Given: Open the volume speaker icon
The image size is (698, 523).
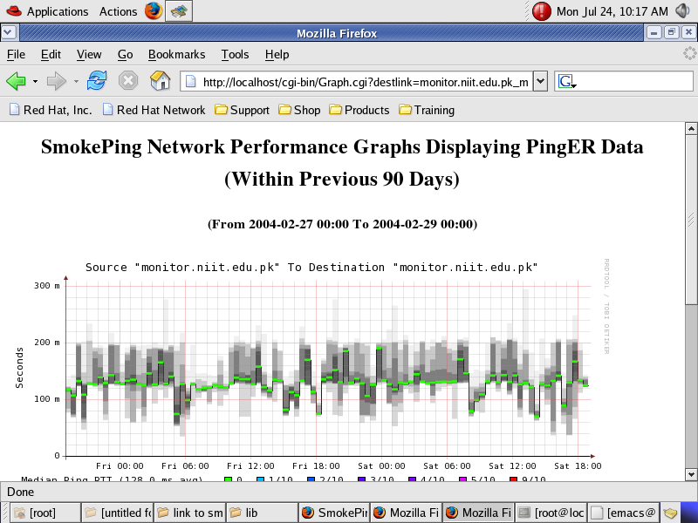Looking at the screenshot, I should click(x=683, y=11).
